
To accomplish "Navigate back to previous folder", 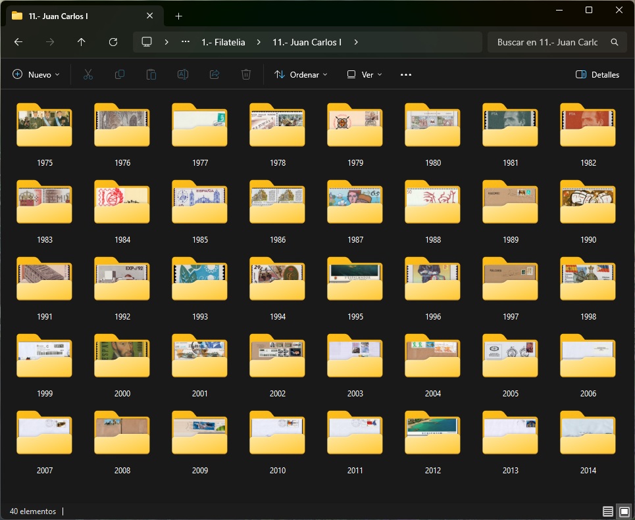I will [18, 42].
